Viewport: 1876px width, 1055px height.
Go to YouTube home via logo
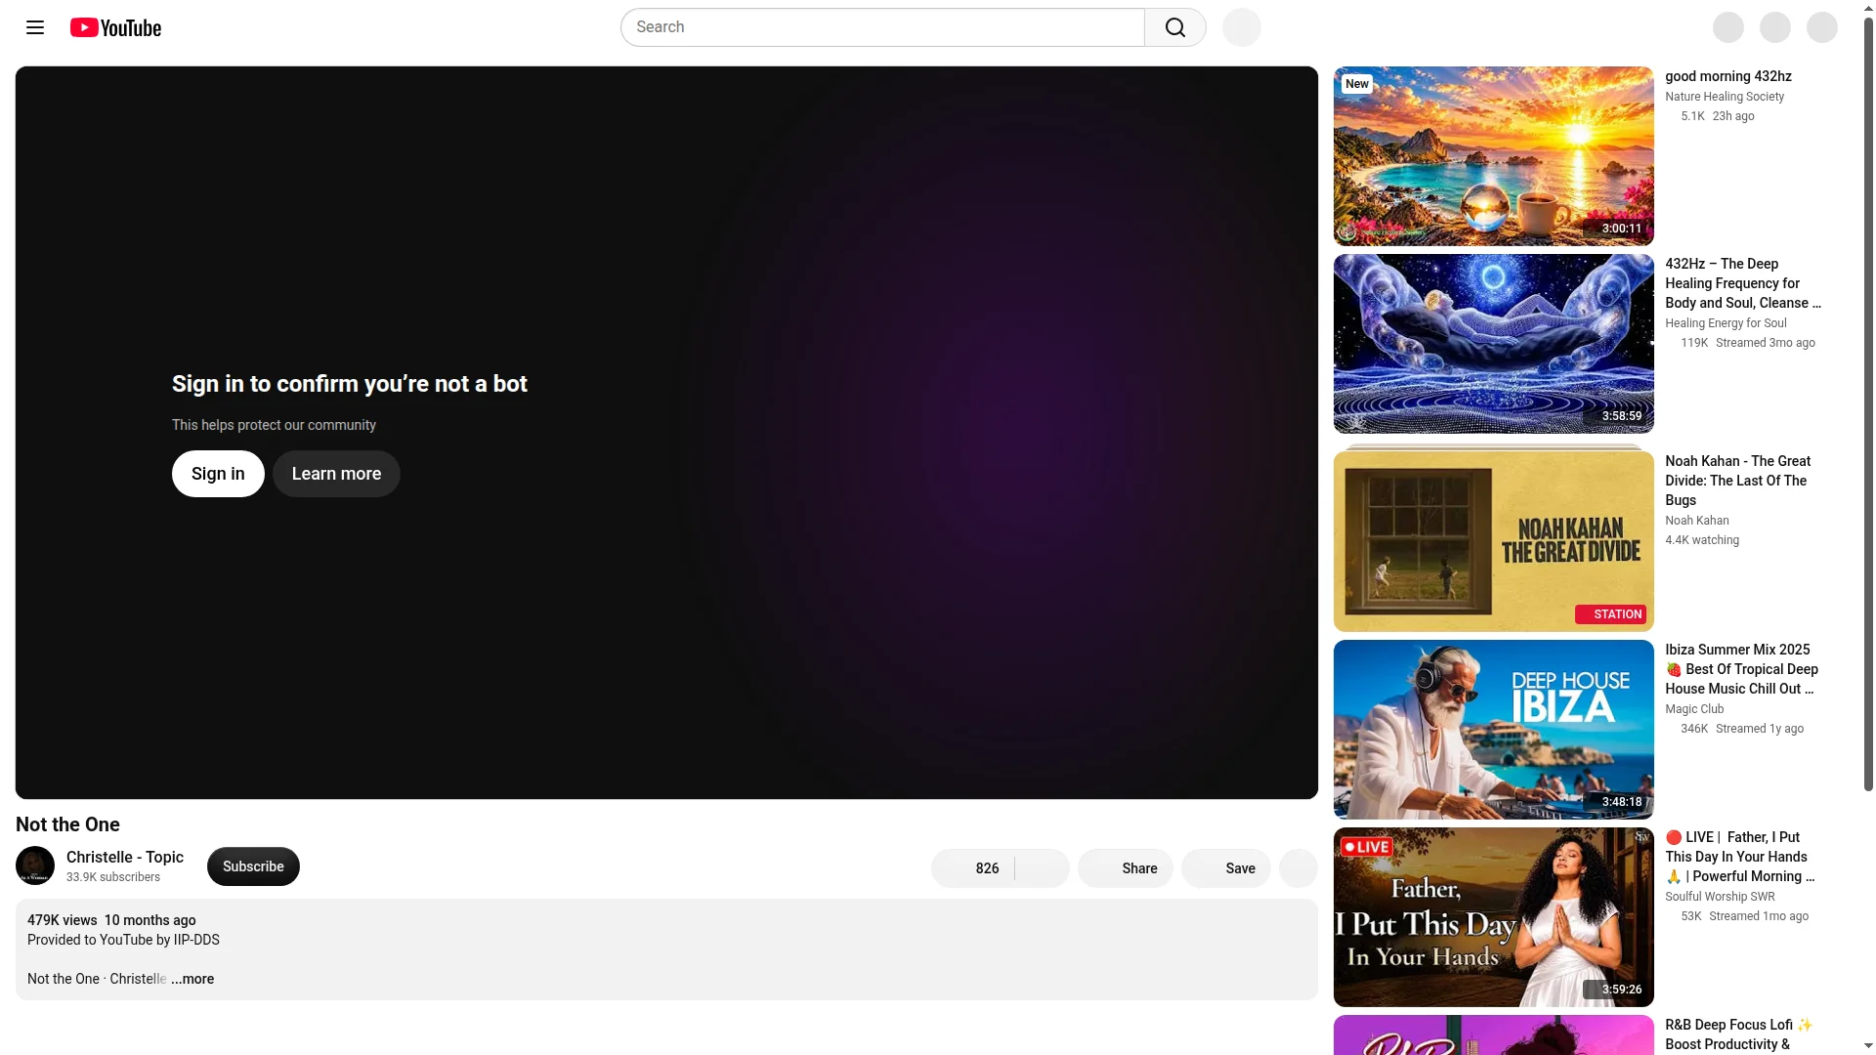click(x=115, y=27)
